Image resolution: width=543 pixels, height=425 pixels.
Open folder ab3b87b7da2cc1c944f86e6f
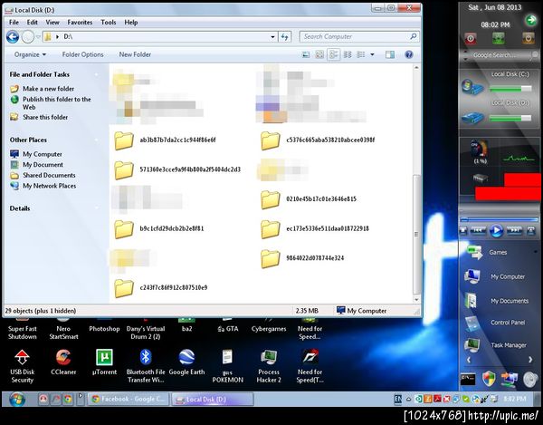click(165, 140)
